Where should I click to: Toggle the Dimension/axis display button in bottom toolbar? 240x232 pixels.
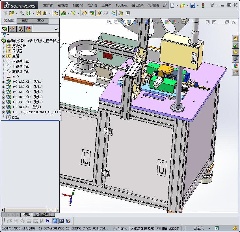[49, 221]
